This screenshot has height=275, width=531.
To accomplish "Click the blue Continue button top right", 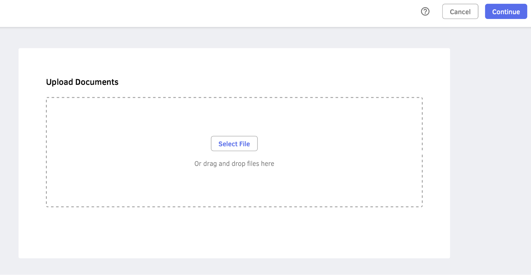I will pos(506,11).
